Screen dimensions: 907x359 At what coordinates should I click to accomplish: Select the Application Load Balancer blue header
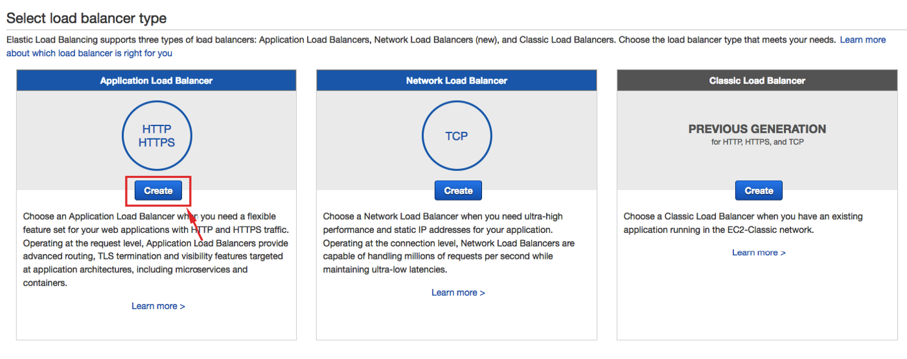pos(156,81)
